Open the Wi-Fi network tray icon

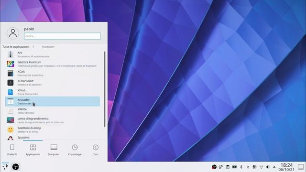tap(261, 167)
